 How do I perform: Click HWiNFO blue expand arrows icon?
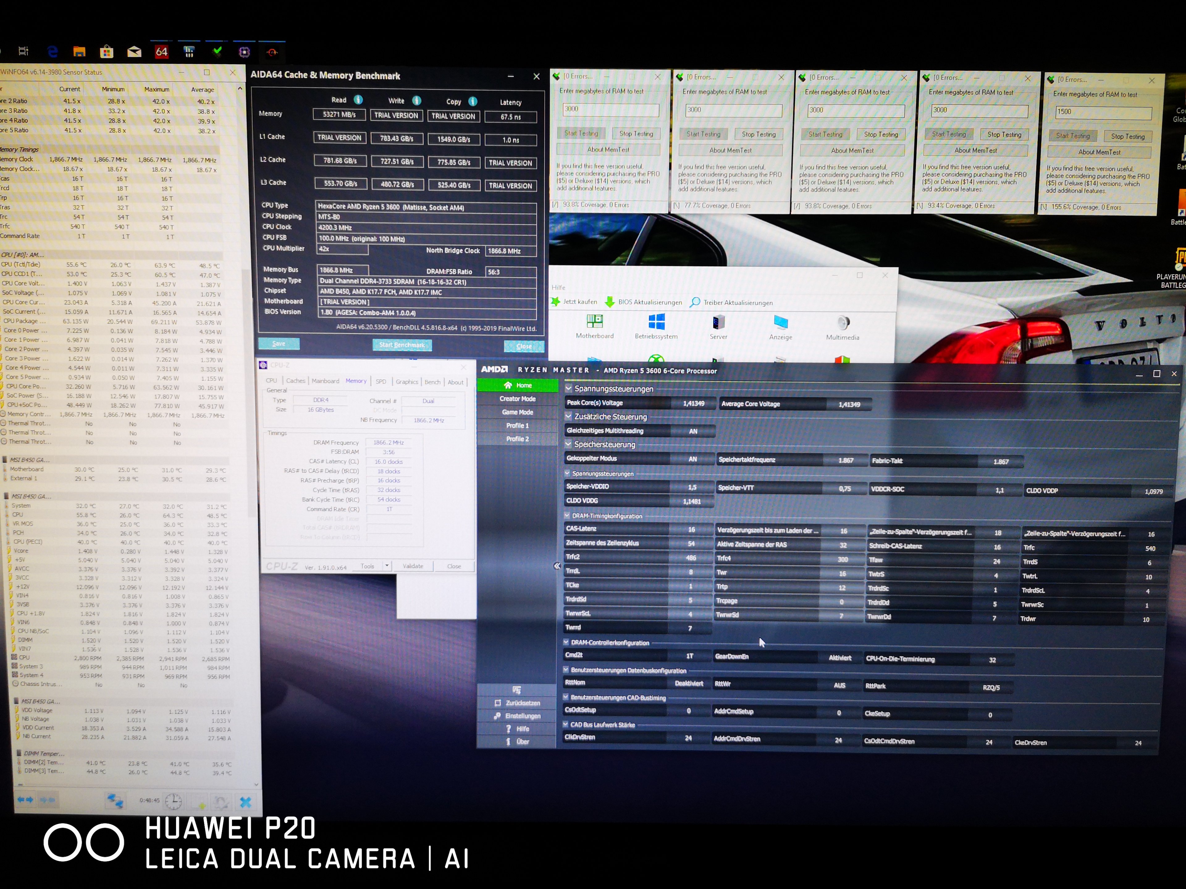pos(25,799)
